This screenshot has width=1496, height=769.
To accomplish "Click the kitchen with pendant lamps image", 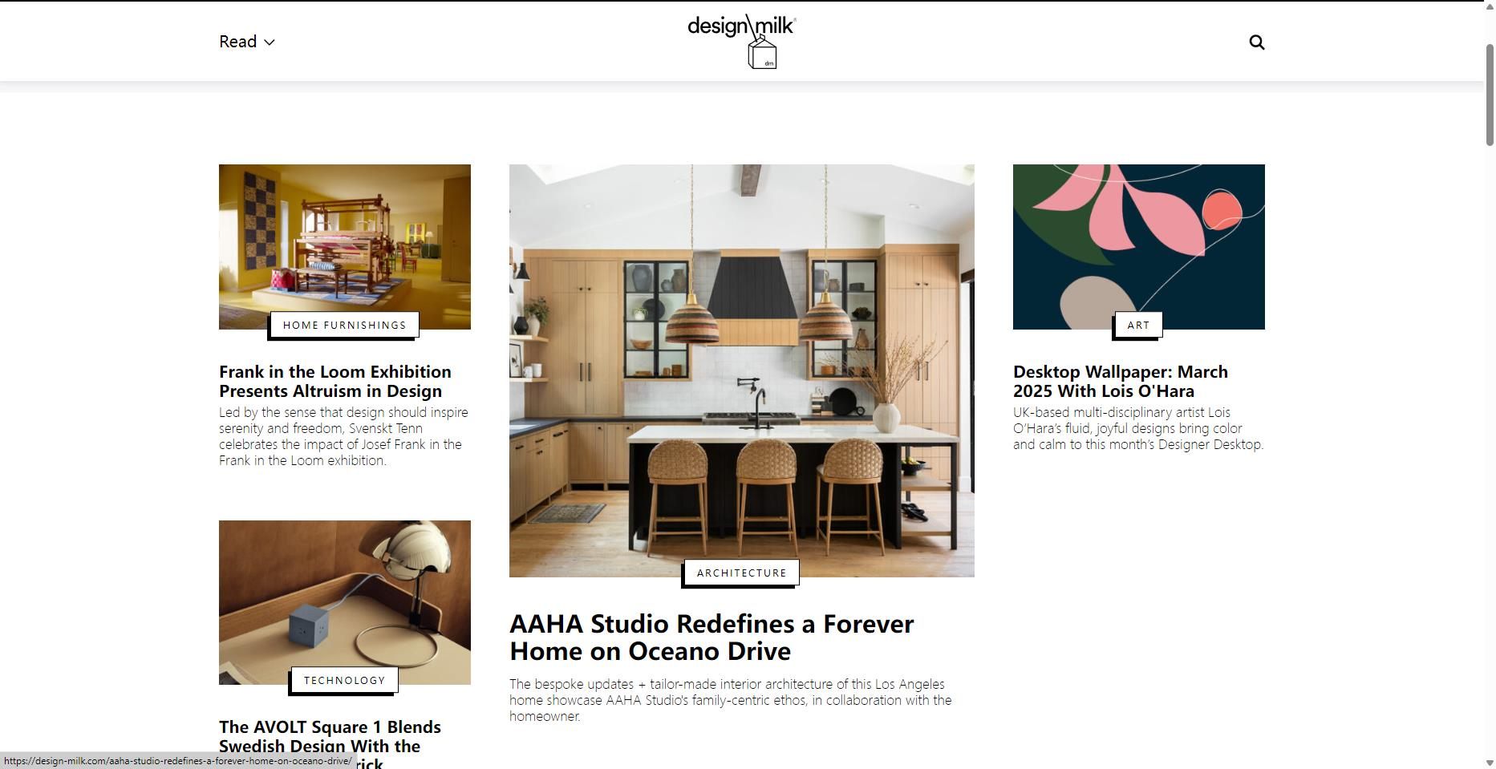I will pos(742,370).
